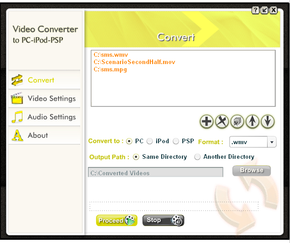The image size is (290, 243).
Task: Open the Video Settings tab
Action: tap(44, 98)
